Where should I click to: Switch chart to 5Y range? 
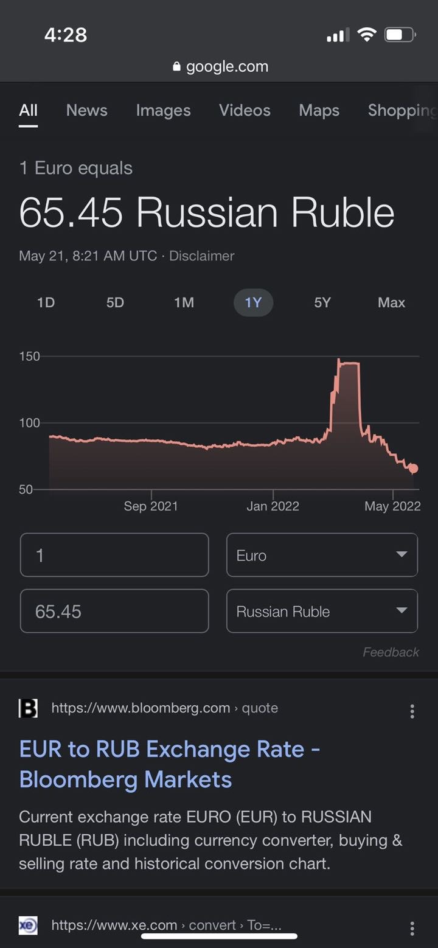click(322, 302)
